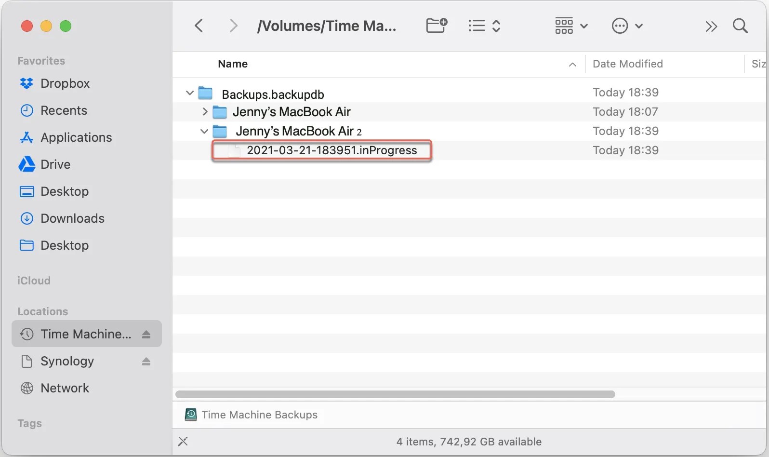Click the horizontal scrollbar thumb
Image resolution: width=769 pixels, height=457 pixels.
[395, 394]
